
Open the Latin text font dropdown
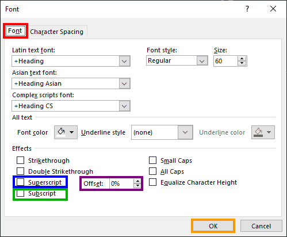(x=124, y=61)
